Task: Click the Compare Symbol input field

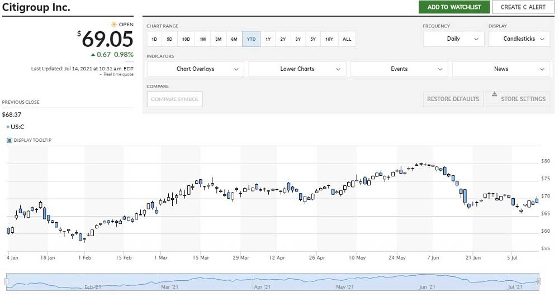Action: click(174, 99)
